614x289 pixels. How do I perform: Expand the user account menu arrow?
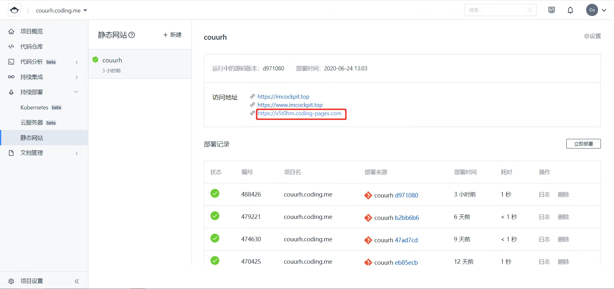604,10
